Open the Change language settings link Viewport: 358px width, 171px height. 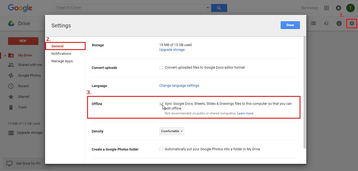pos(179,86)
